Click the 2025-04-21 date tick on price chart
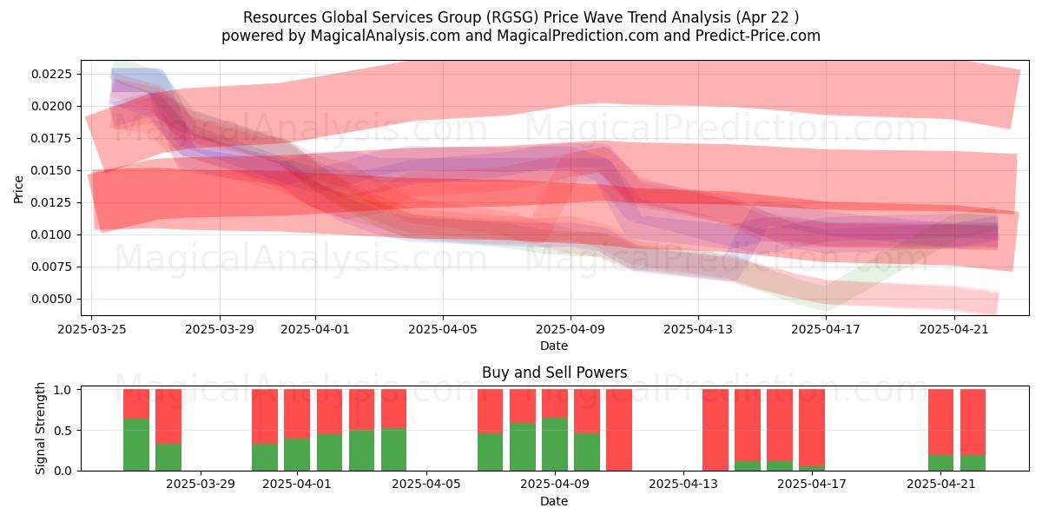The width and height of the screenshot is (1042, 521). (954, 329)
